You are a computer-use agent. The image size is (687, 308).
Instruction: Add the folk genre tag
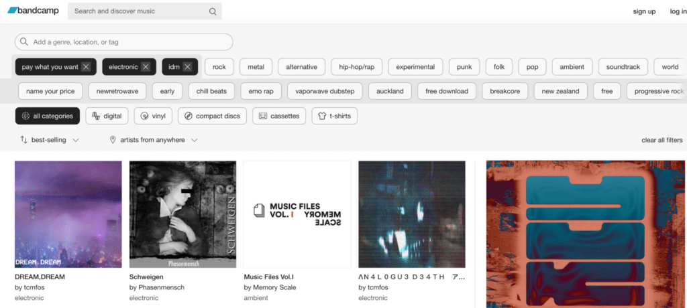pyautogui.click(x=499, y=67)
